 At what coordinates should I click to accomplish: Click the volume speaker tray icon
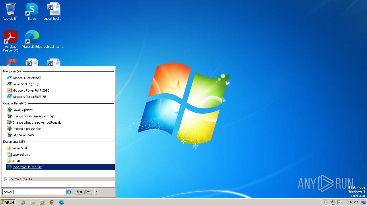click(x=326, y=202)
